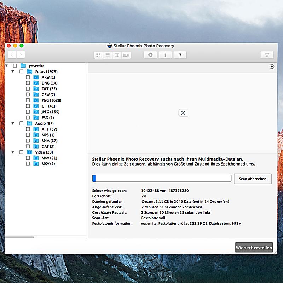
Task: Switch to list view
Action: pos(108,55)
